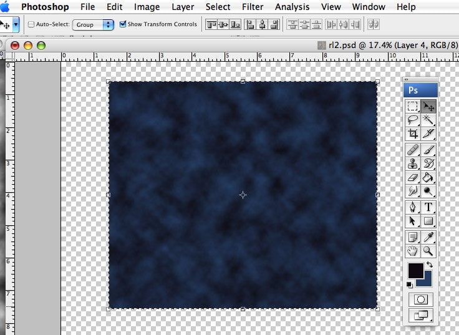
Task: Select the History Brush tool
Action: tap(428, 163)
